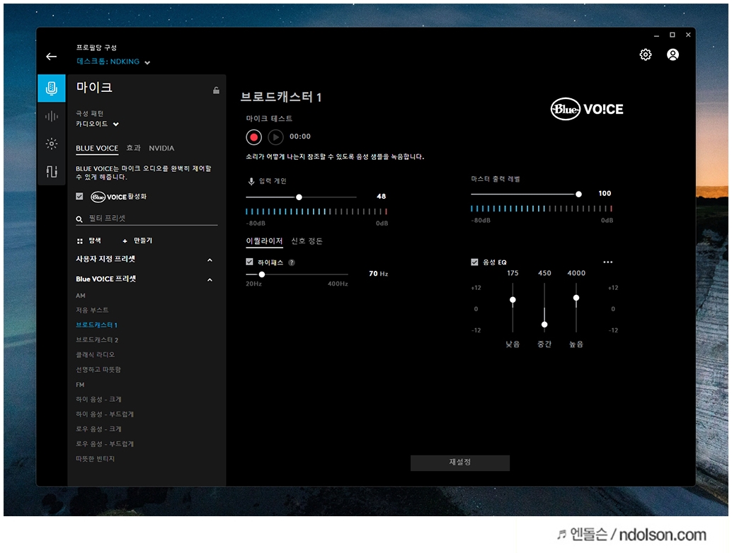Select the 하이 음성 - 부드럽게 preset
The image size is (732, 553).
pyautogui.click(x=105, y=414)
